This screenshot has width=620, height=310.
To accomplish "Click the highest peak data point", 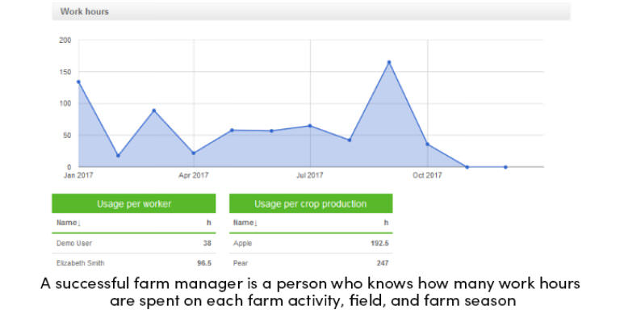I will coord(389,62).
